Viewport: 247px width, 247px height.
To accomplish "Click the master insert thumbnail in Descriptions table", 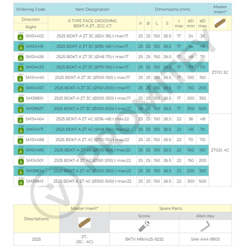I will [x=84, y=223].
